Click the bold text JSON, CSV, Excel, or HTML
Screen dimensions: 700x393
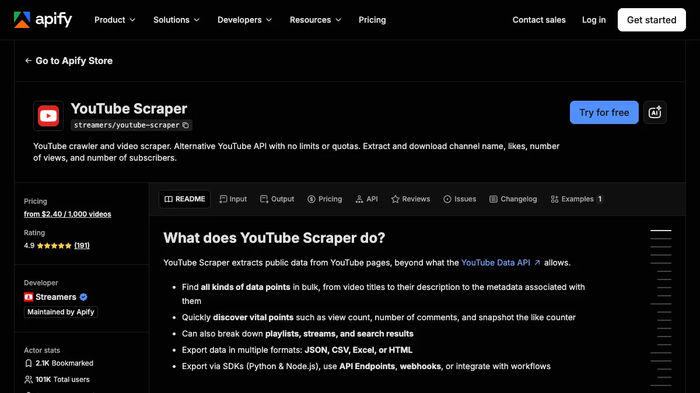pos(358,350)
